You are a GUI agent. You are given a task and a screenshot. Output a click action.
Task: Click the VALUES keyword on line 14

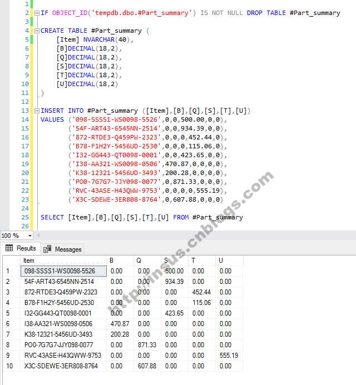point(52,119)
